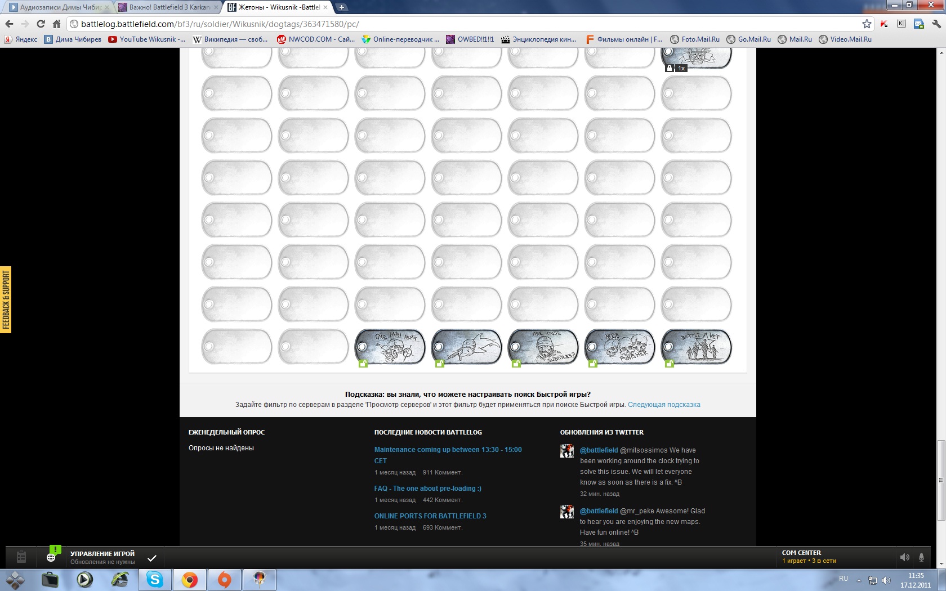Image resolution: width=946 pixels, height=591 pixels.
Task: Toggle the microphone in the Com Center bar
Action: (921, 557)
